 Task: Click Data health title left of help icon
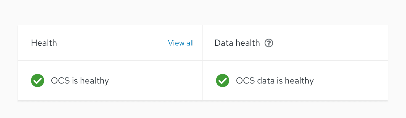(237, 43)
